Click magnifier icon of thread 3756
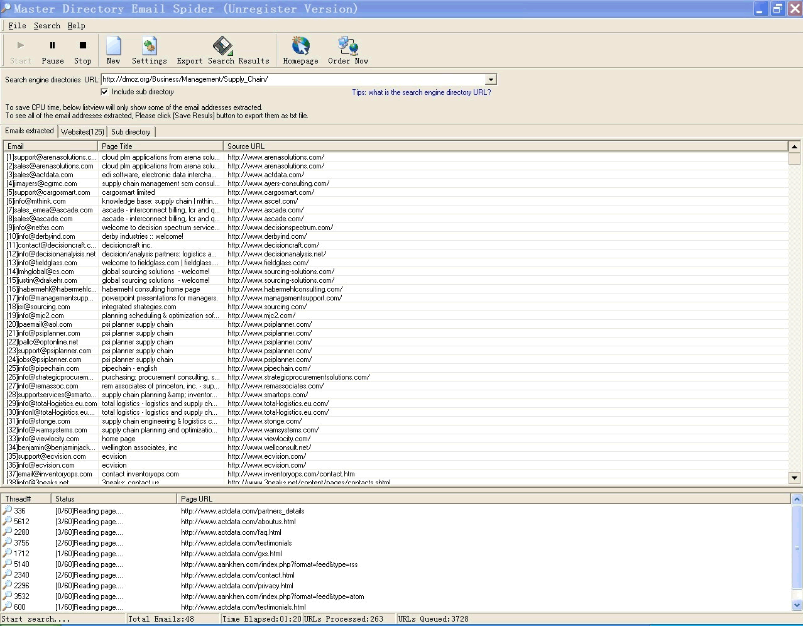 point(8,542)
